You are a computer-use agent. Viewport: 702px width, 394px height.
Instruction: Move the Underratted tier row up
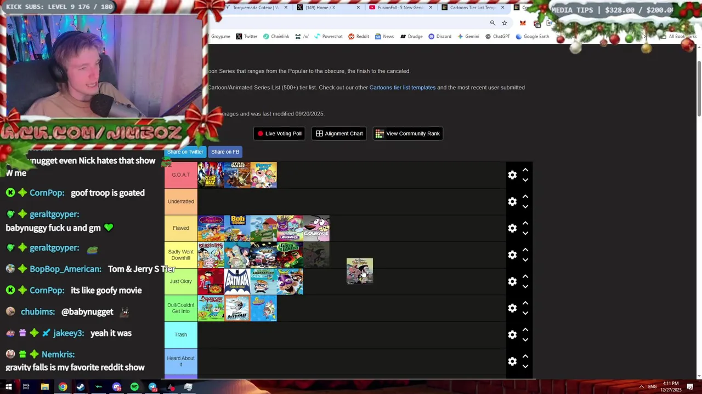pyautogui.click(x=525, y=196)
